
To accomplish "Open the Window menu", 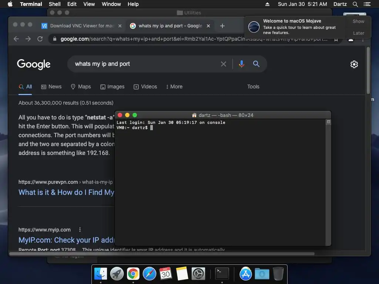I will (111, 4).
